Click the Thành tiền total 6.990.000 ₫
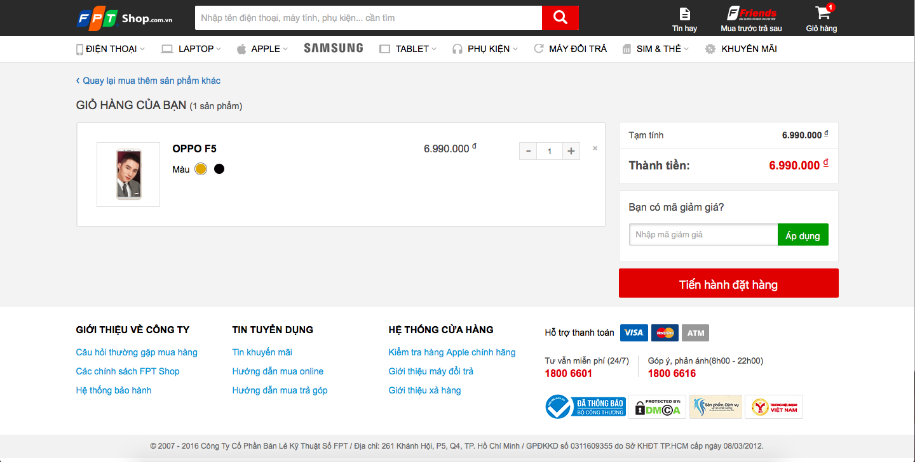Image resolution: width=915 pixels, height=462 pixels. [799, 165]
